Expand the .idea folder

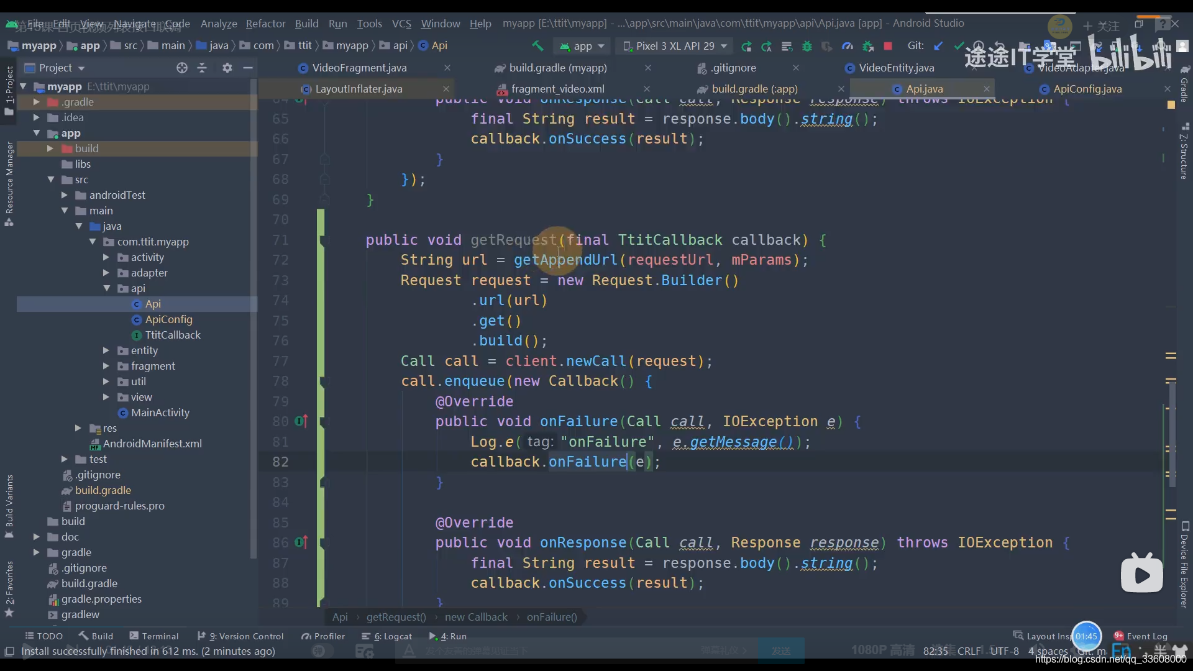[x=36, y=117]
